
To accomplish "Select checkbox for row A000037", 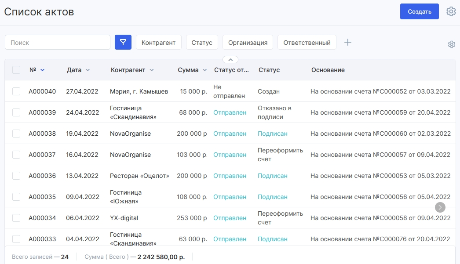I will coord(16,155).
